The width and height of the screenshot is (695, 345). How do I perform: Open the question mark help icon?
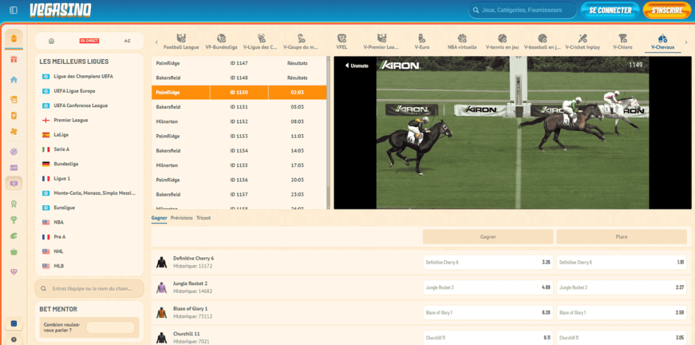(14, 340)
